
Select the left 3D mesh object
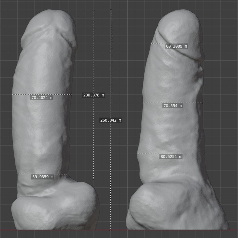coord(43,130)
